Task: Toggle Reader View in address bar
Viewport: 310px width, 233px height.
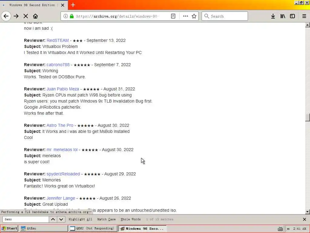Action: tap(173, 16)
